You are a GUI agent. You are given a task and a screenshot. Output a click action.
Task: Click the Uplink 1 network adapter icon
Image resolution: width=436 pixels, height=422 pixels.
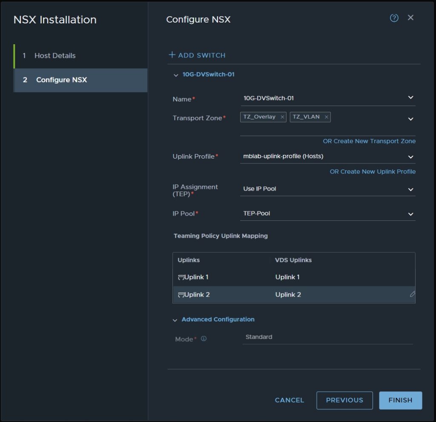pos(181,277)
